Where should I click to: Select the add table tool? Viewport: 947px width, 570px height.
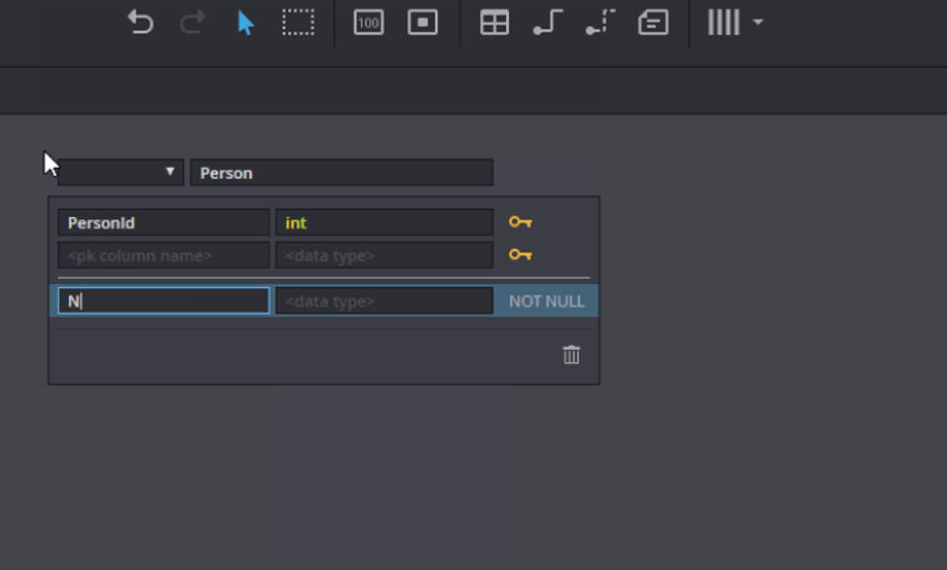(x=494, y=23)
